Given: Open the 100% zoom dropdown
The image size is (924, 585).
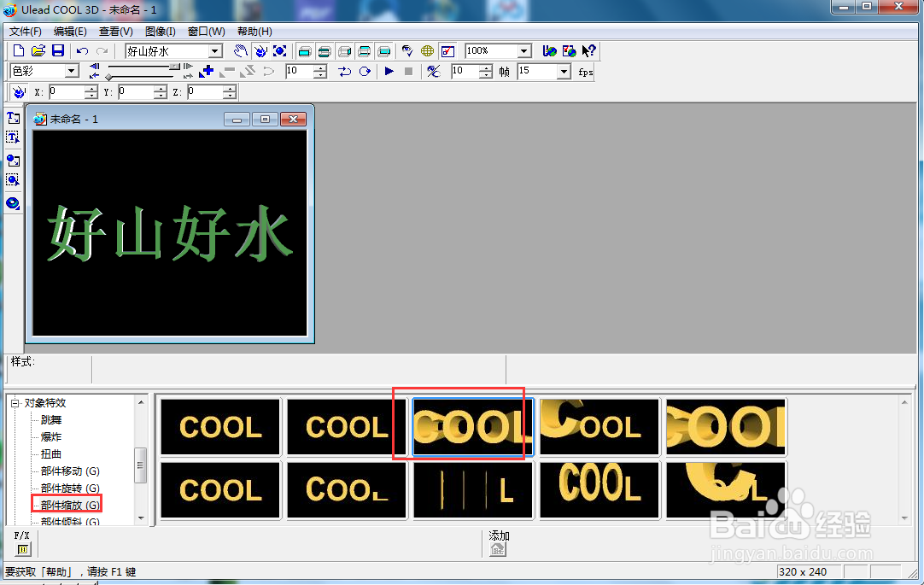Looking at the screenshot, I should tap(524, 51).
